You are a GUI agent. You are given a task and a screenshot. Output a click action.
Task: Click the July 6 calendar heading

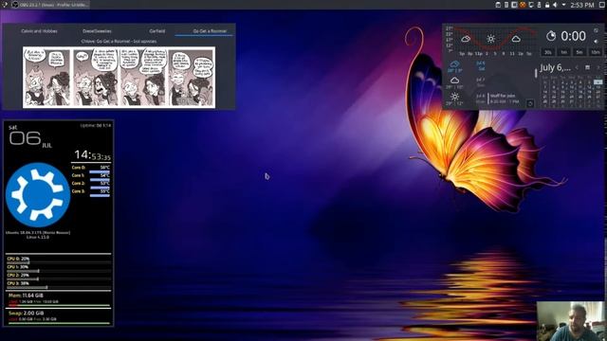[x=555, y=67]
